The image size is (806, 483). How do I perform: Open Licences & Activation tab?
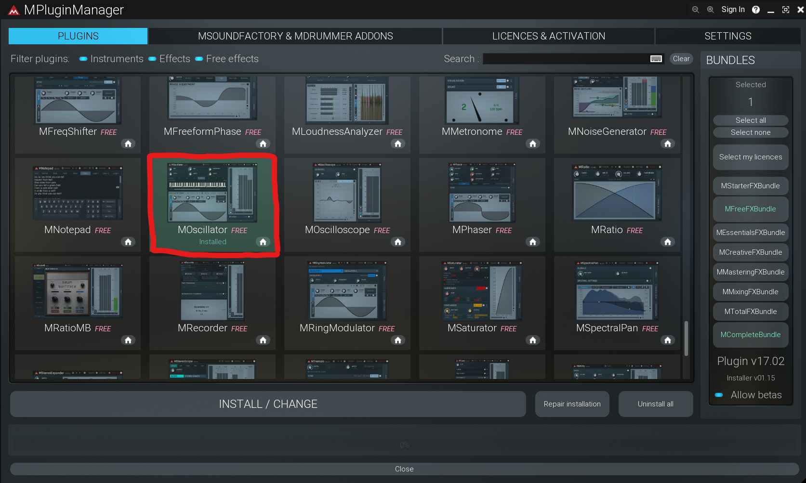point(549,36)
